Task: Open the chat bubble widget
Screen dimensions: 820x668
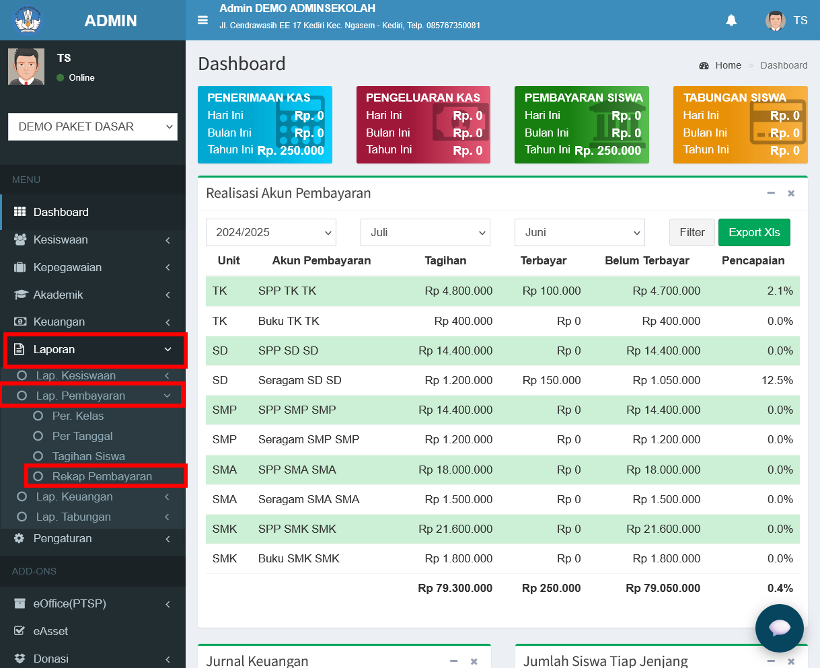Action: 780,628
